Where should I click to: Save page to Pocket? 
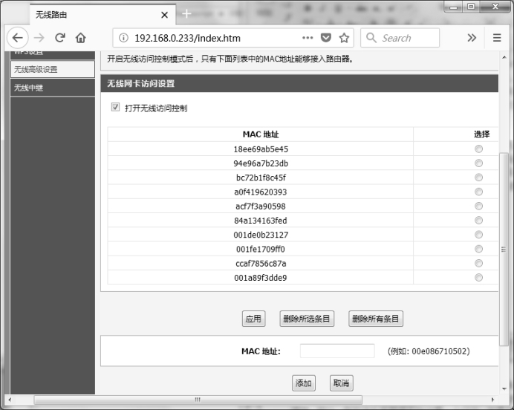pos(326,38)
